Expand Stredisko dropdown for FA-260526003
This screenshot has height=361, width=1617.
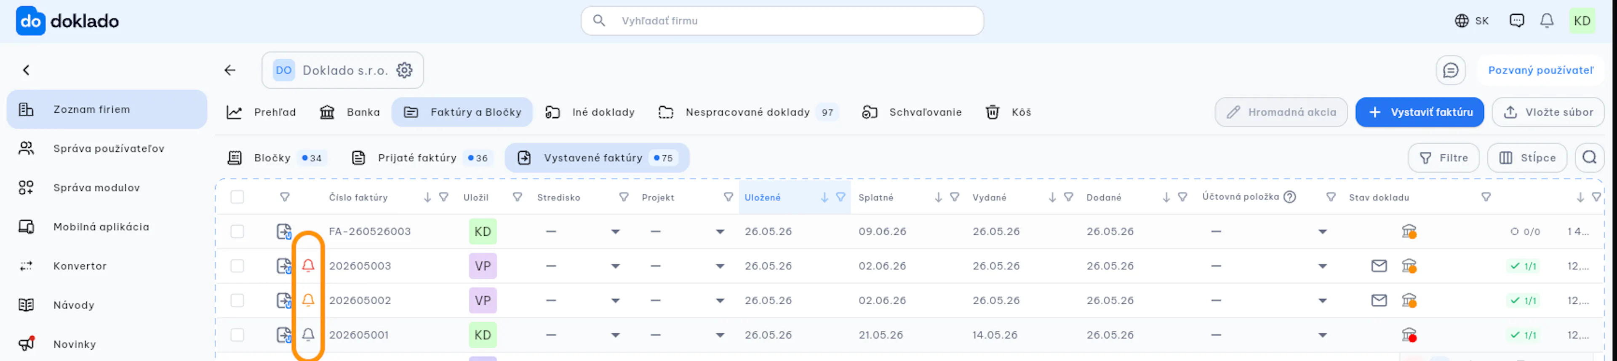(616, 232)
